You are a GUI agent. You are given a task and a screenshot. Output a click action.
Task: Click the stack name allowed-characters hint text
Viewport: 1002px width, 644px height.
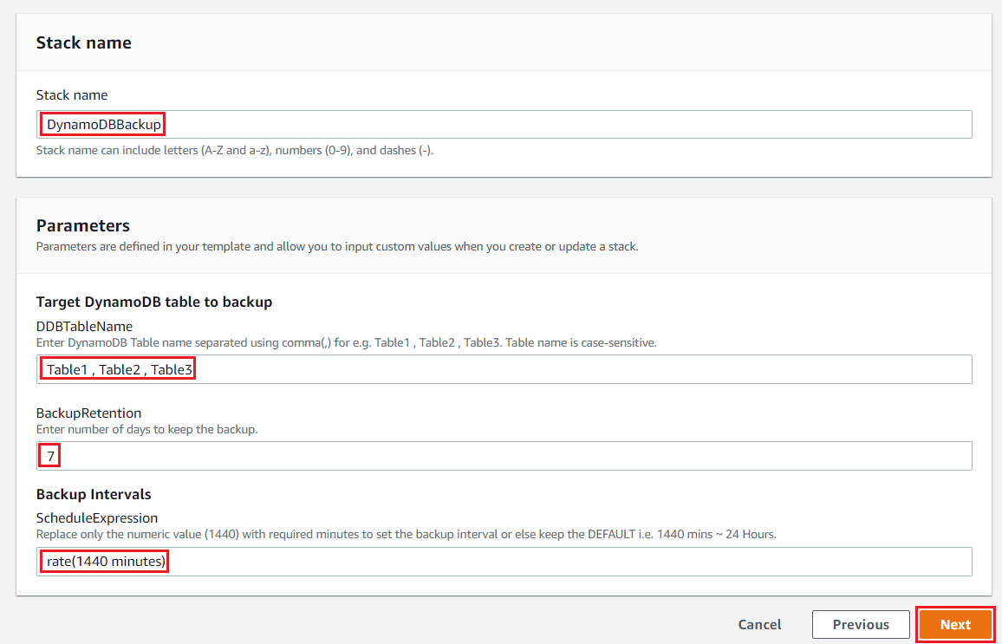[x=235, y=150]
